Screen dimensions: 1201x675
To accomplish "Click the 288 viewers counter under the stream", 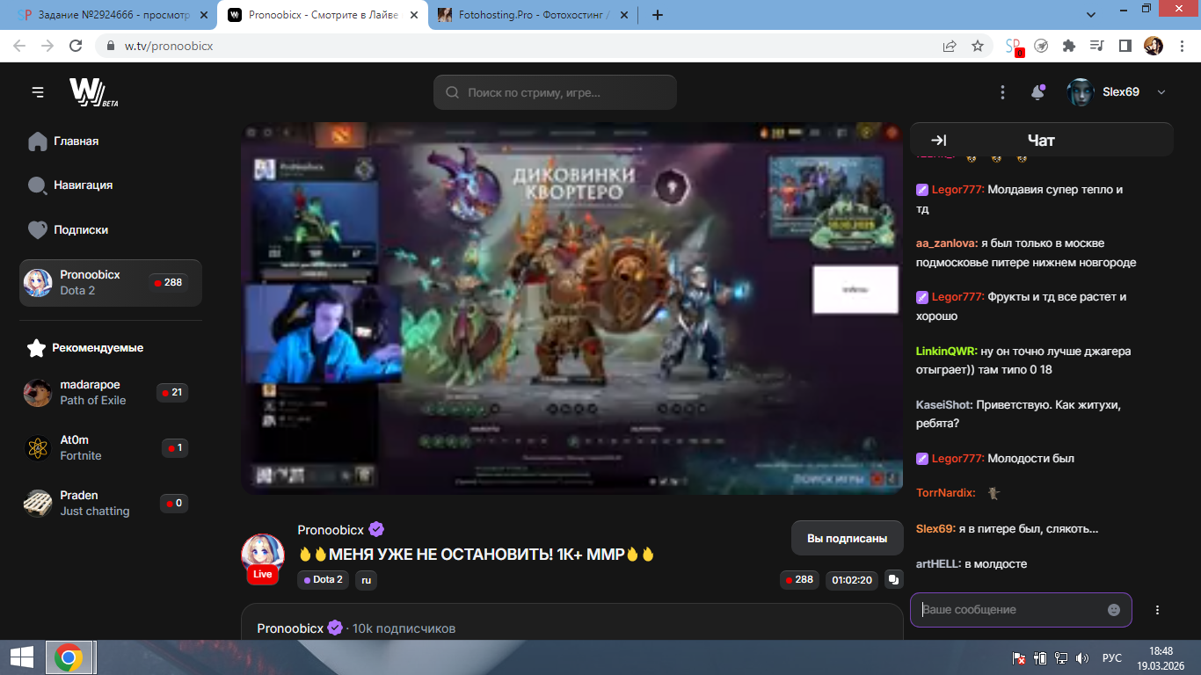I will [799, 580].
